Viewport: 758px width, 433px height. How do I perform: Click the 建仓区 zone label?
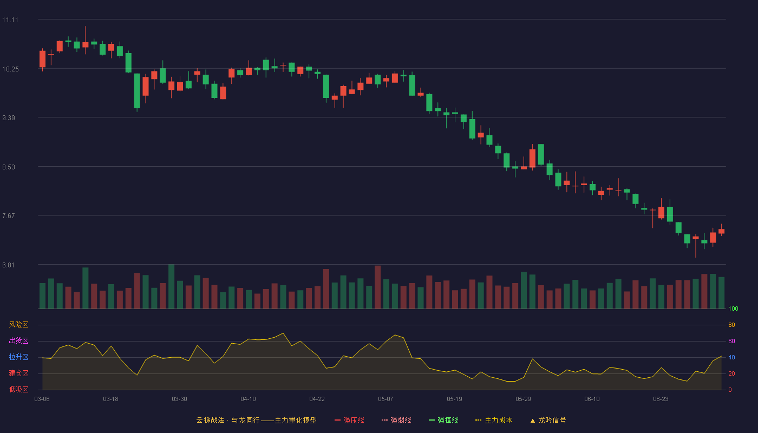(x=18, y=373)
